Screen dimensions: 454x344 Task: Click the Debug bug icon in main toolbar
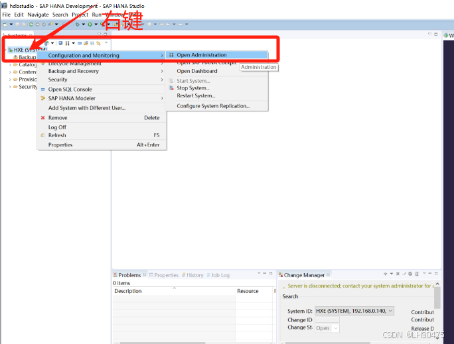77,25
